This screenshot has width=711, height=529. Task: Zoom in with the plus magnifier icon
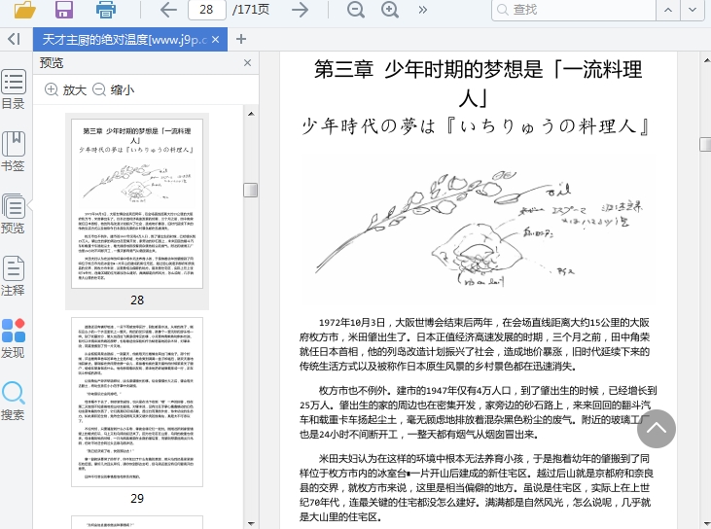[x=390, y=9]
